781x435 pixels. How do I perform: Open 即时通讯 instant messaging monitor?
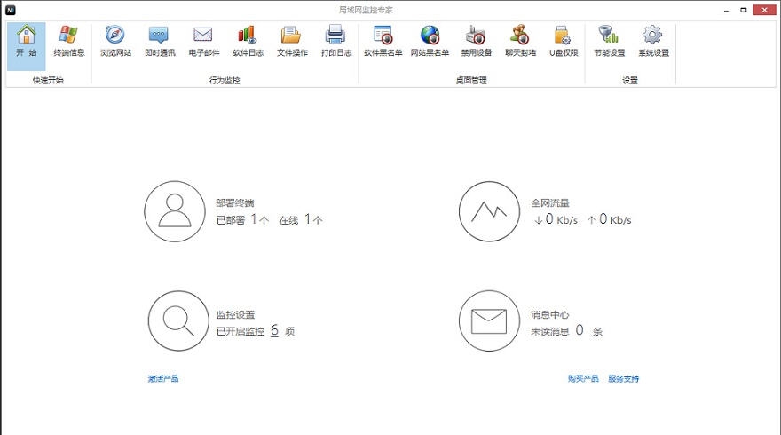[x=160, y=42]
